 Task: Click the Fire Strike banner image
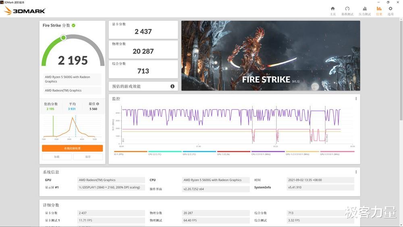pos(271,56)
